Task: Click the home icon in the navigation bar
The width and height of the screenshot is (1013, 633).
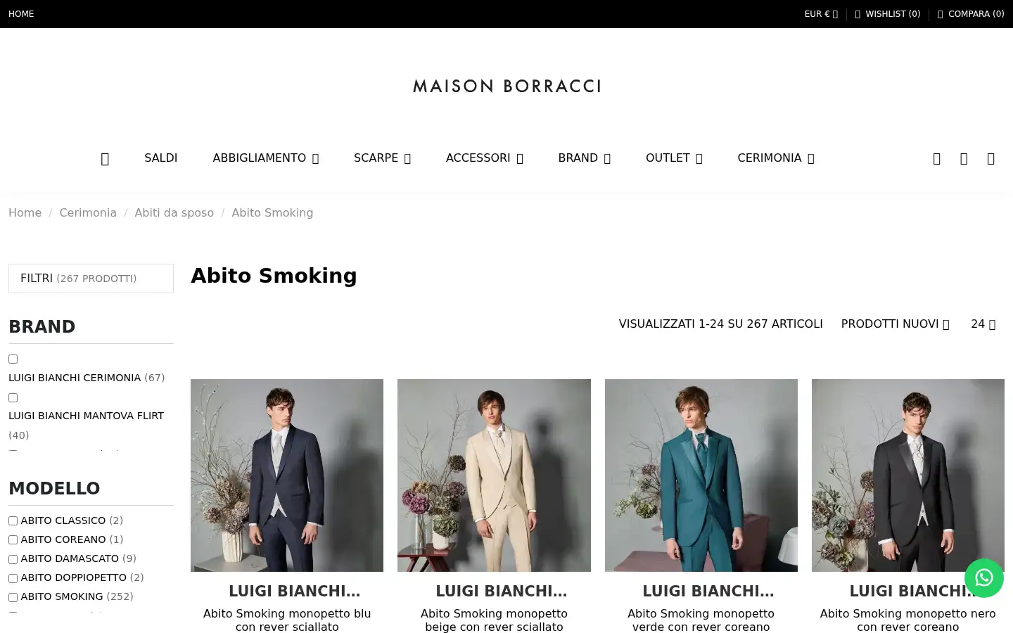Action: pyautogui.click(x=105, y=159)
